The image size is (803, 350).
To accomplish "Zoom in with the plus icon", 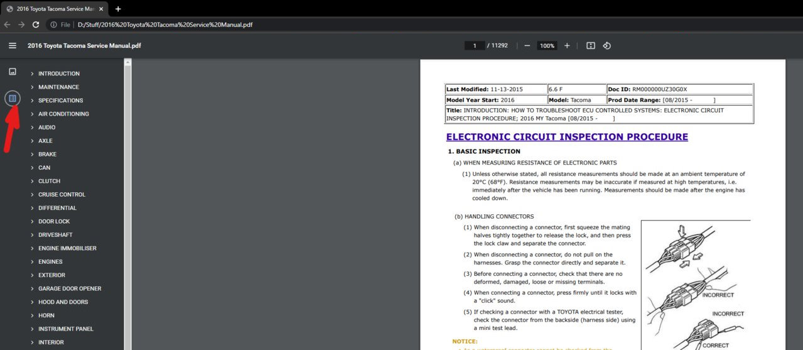I will coord(567,46).
